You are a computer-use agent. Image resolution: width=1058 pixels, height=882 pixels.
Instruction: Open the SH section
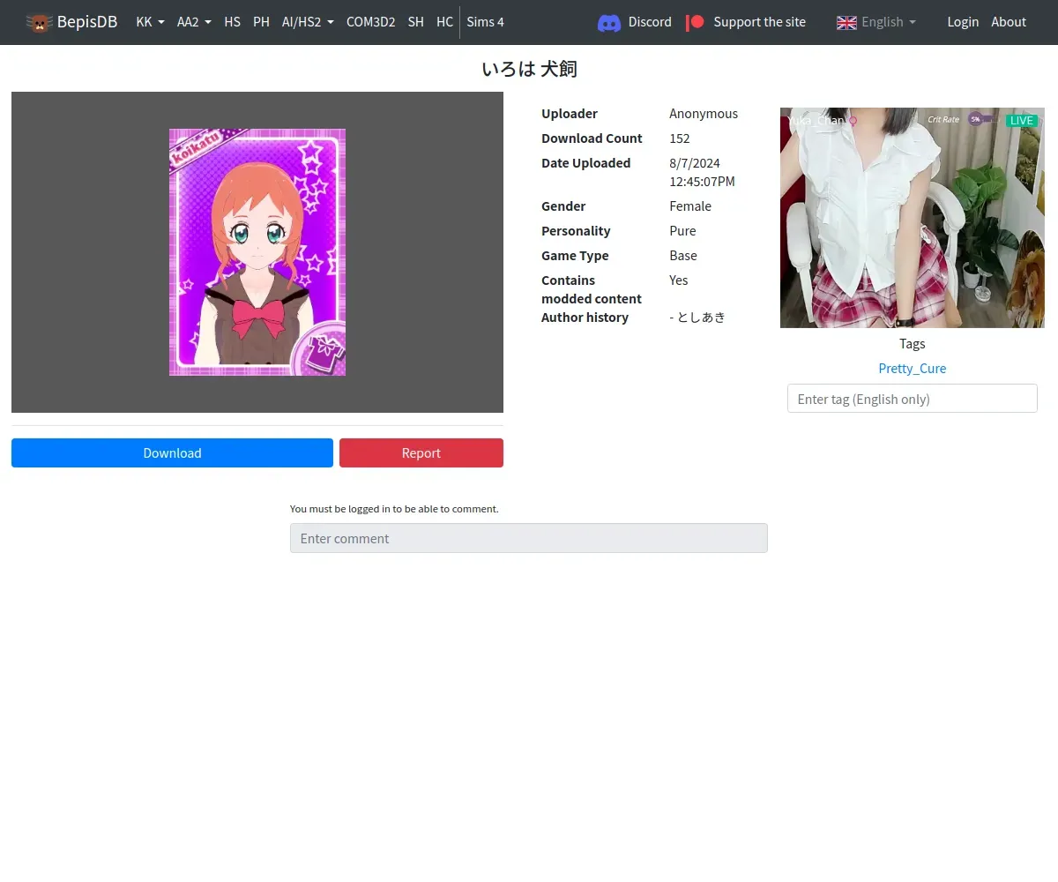(x=415, y=22)
